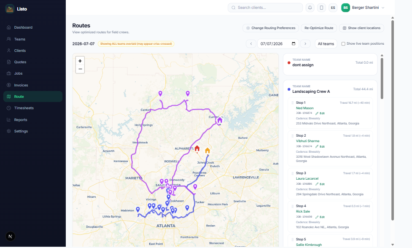Click address 253 Midvale Drive Northeast

coord(327,123)
